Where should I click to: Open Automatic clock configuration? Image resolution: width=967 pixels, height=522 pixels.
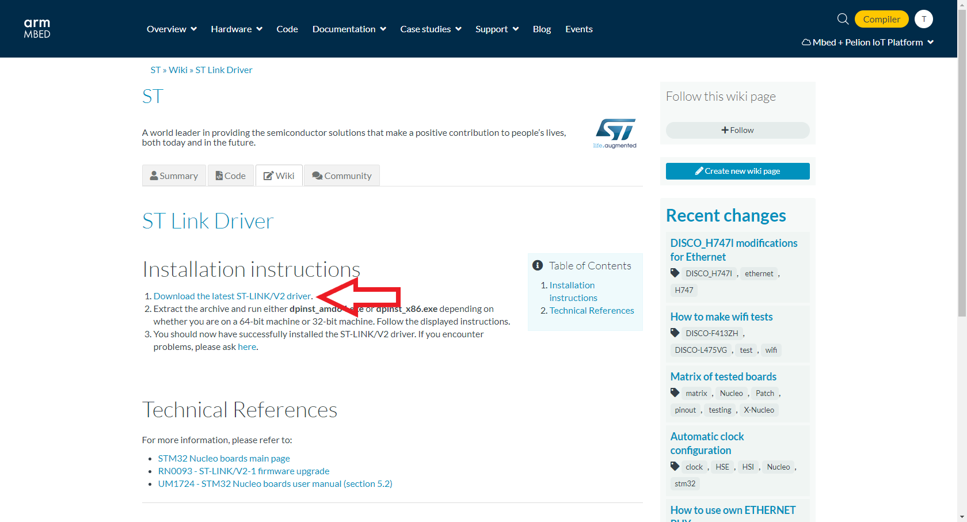pyautogui.click(x=707, y=443)
